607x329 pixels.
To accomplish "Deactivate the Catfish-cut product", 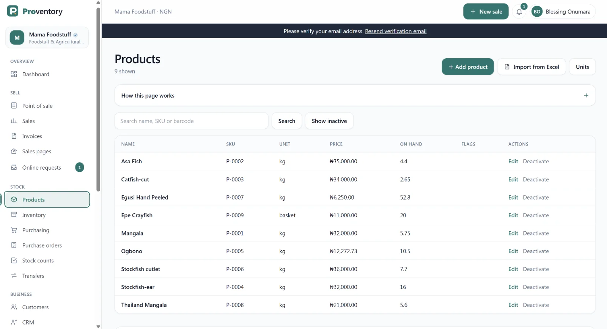I will [x=536, y=179].
